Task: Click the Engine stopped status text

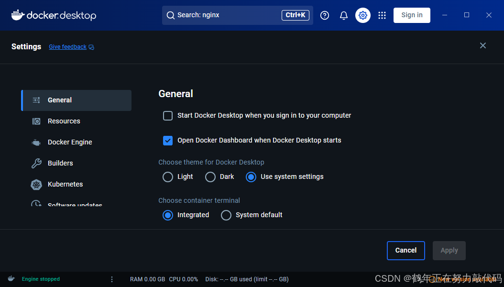Action: pyautogui.click(x=41, y=279)
